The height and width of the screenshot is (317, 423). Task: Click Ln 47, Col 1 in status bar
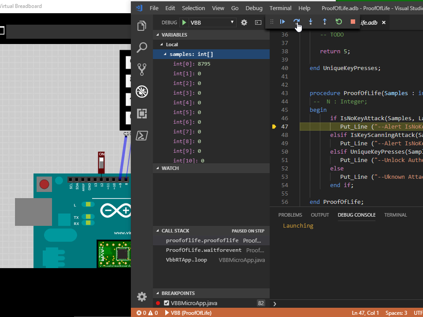coord(365,313)
